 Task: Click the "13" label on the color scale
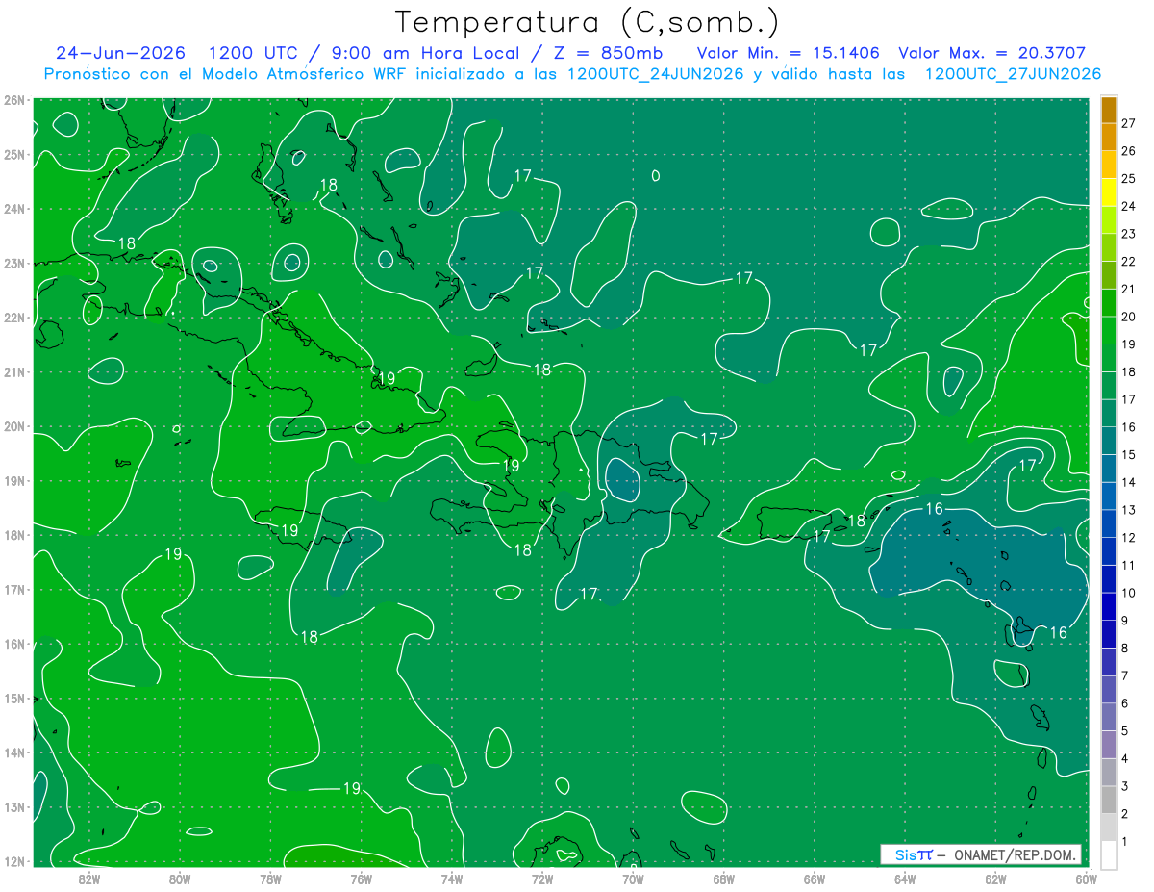point(1129,510)
